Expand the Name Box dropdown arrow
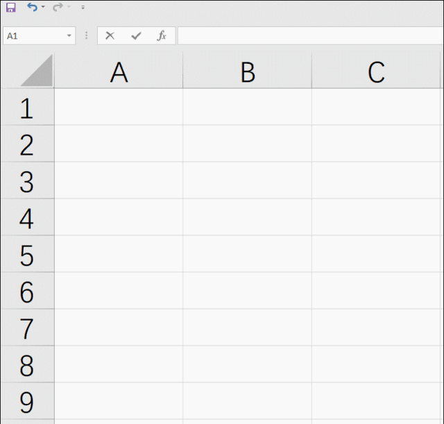 [x=69, y=36]
